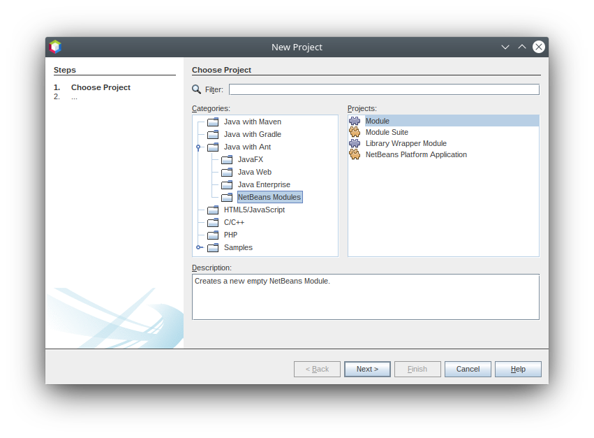Focus the Filter text field
This screenshot has height=438, width=594.
click(x=384, y=89)
